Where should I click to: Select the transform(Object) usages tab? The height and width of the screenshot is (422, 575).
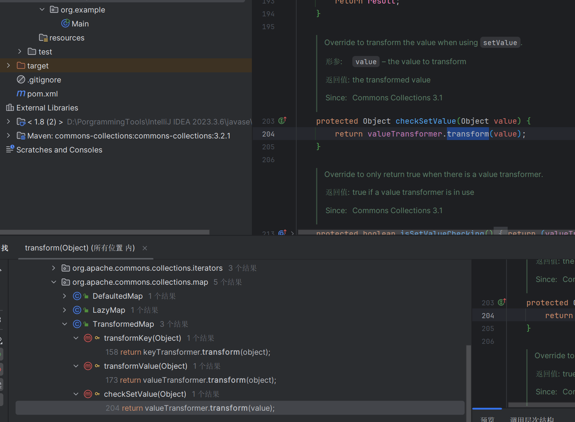point(80,248)
